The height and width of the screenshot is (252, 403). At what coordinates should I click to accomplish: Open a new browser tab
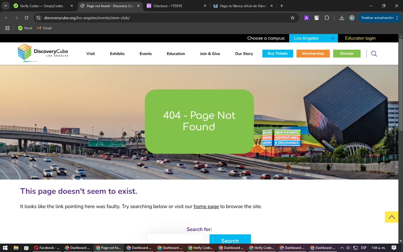pos(282,6)
